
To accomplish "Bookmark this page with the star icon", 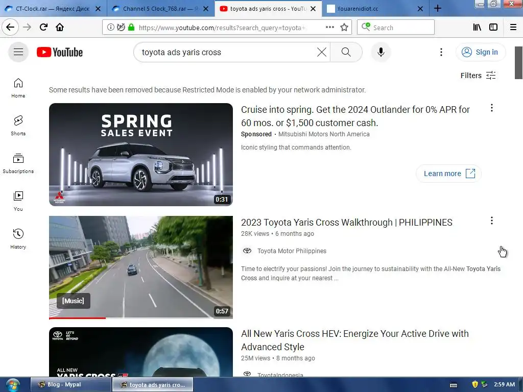I will pyautogui.click(x=344, y=28).
